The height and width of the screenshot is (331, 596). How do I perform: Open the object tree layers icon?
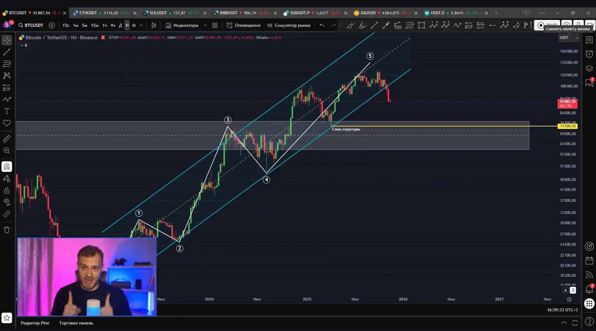coord(589,69)
